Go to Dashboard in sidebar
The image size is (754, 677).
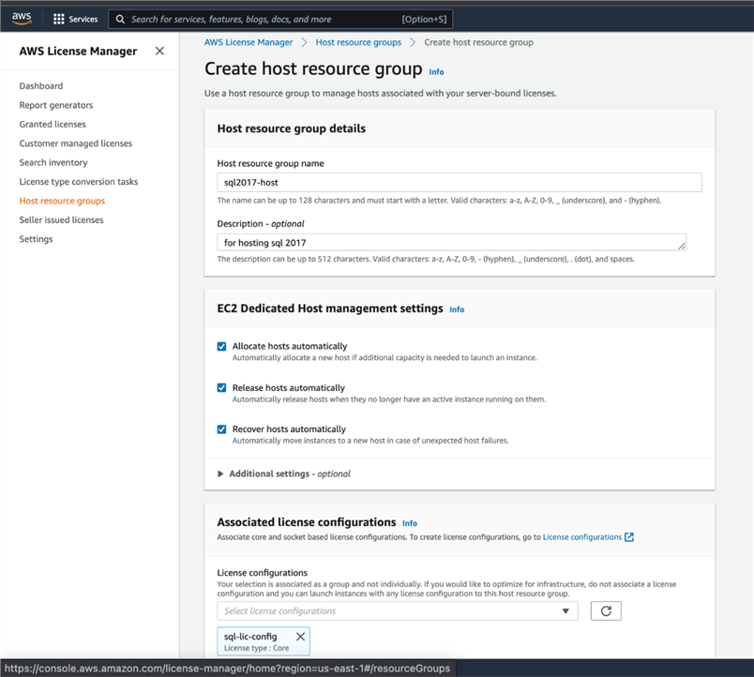(x=41, y=86)
